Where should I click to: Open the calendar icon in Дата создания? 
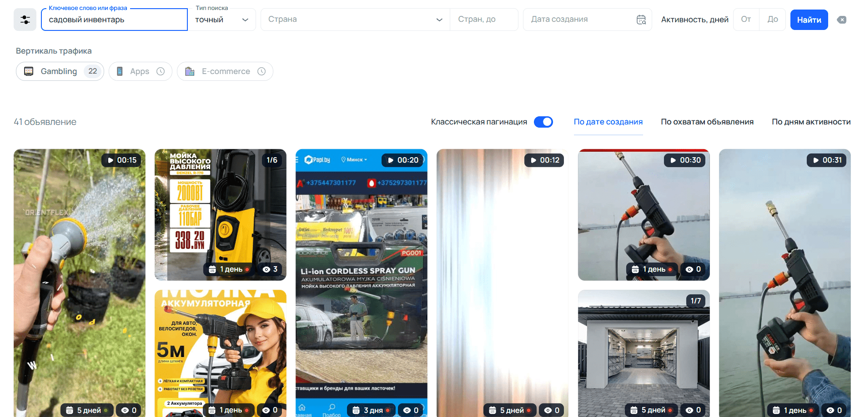pyautogui.click(x=641, y=20)
